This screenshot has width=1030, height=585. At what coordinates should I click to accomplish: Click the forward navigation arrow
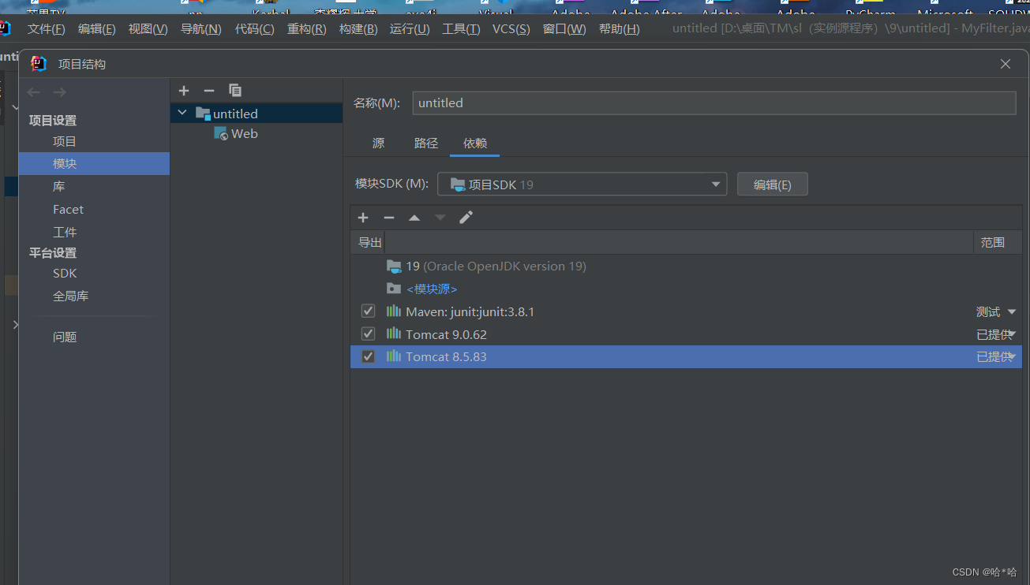pyautogui.click(x=59, y=92)
